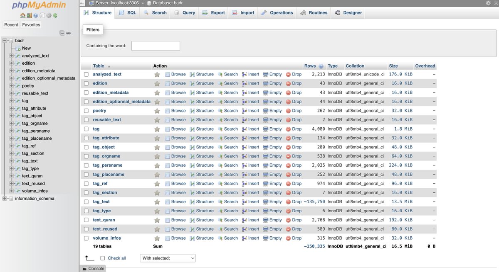Open navigation panel settings gear icon
This screenshot has width=499, height=272.
point(49,15)
